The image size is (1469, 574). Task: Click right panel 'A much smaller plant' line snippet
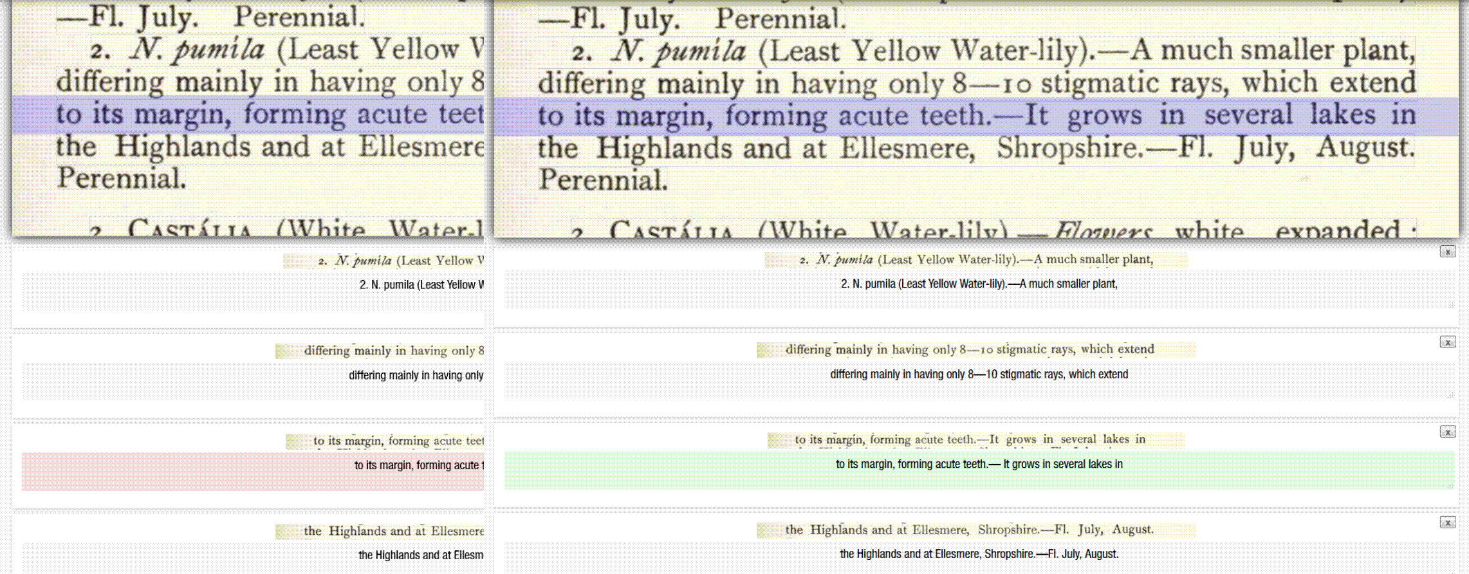[x=976, y=260]
